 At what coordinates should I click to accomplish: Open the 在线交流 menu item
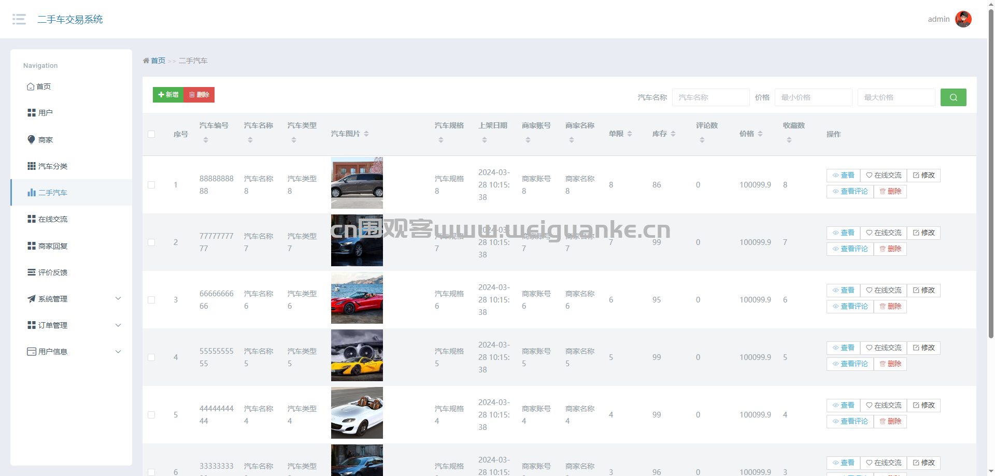71,219
